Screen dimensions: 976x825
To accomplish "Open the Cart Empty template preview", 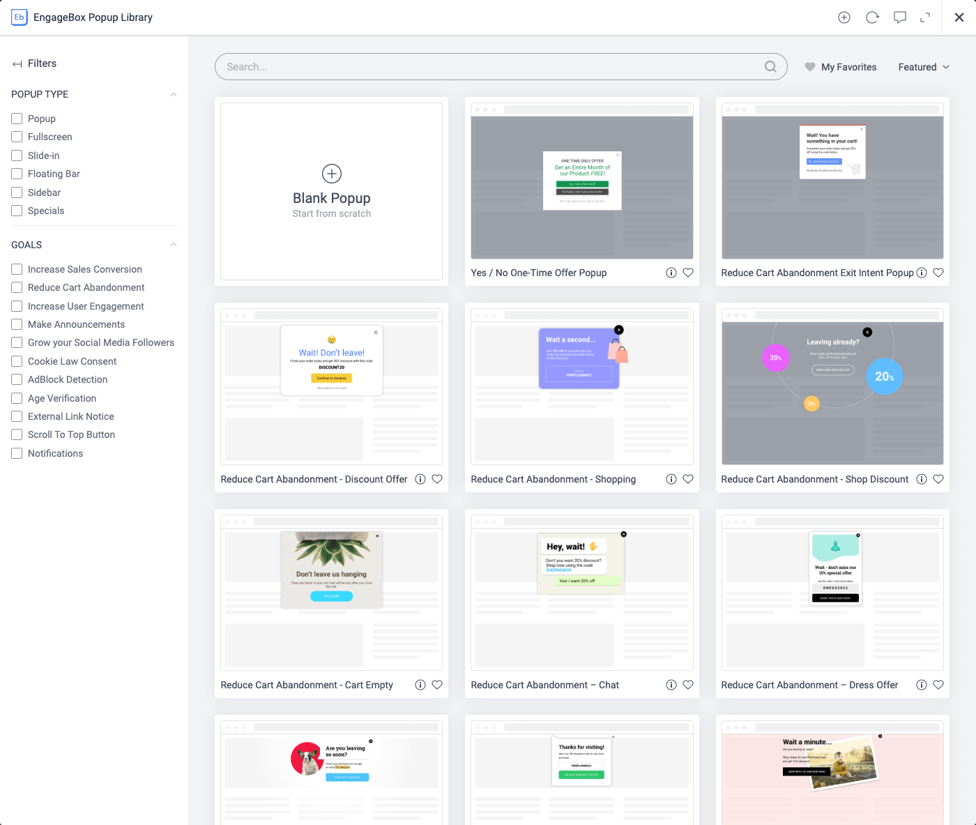I will coord(332,593).
